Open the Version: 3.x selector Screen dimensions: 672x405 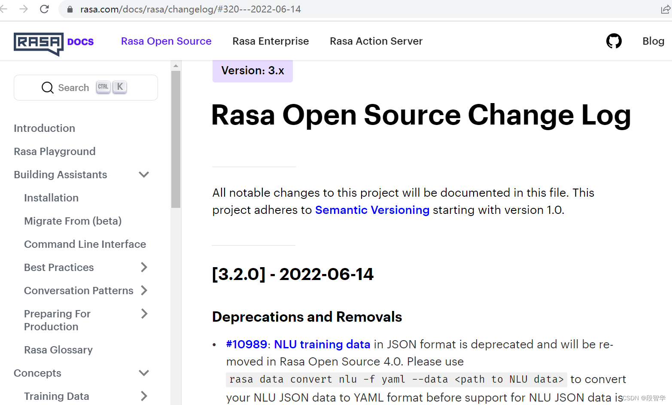pos(252,71)
